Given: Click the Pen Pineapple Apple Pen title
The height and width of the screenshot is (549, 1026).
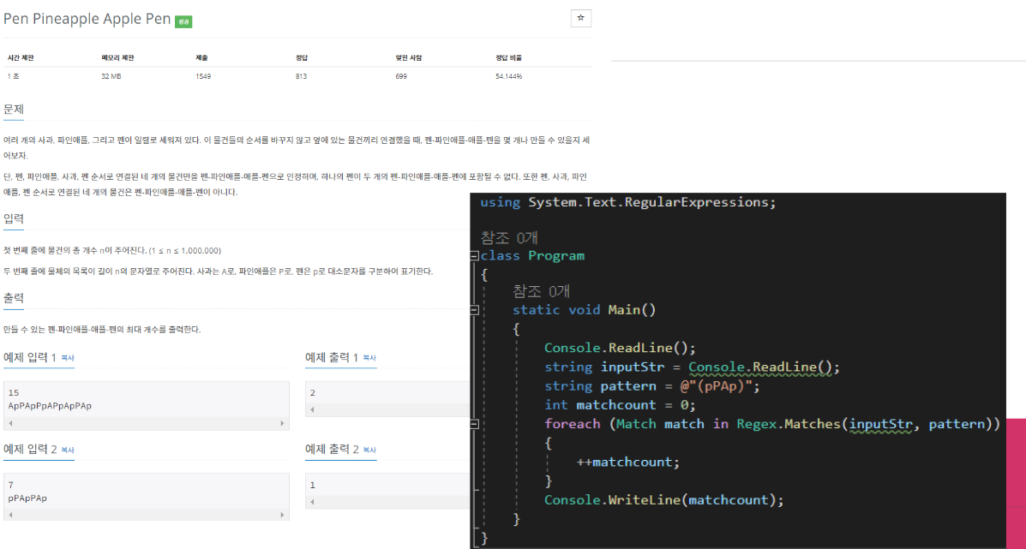Looking at the screenshot, I should (x=87, y=18).
